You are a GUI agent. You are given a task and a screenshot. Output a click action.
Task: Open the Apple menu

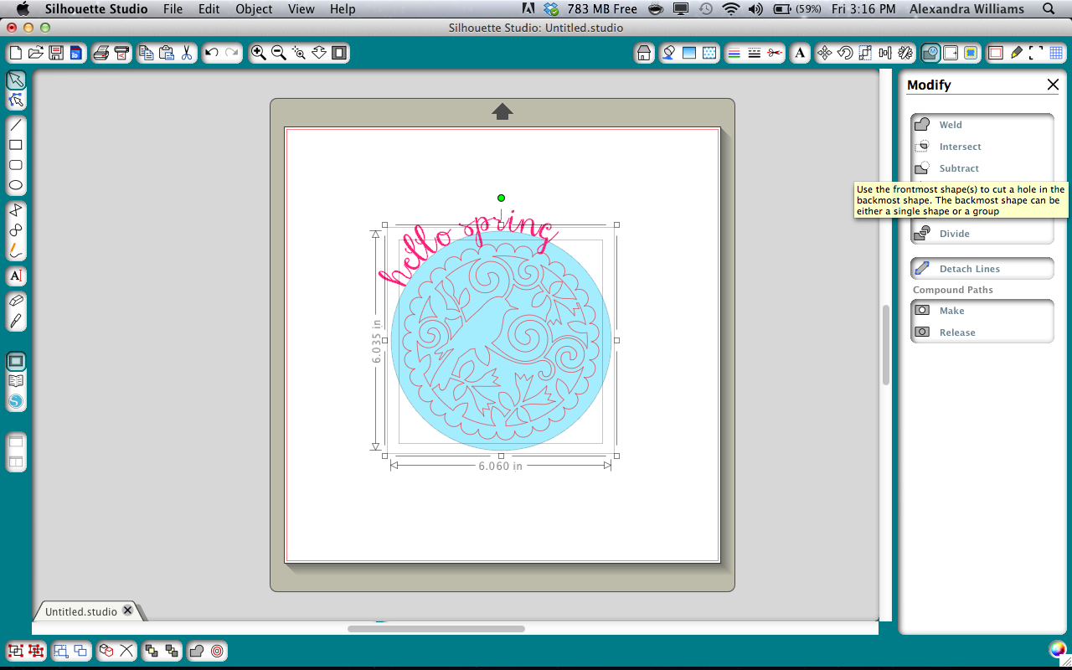(x=23, y=9)
